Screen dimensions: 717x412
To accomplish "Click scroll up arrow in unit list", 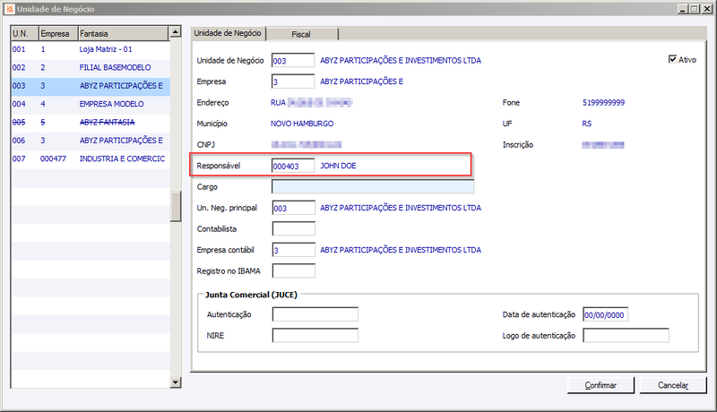I will (x=176, y=32).
